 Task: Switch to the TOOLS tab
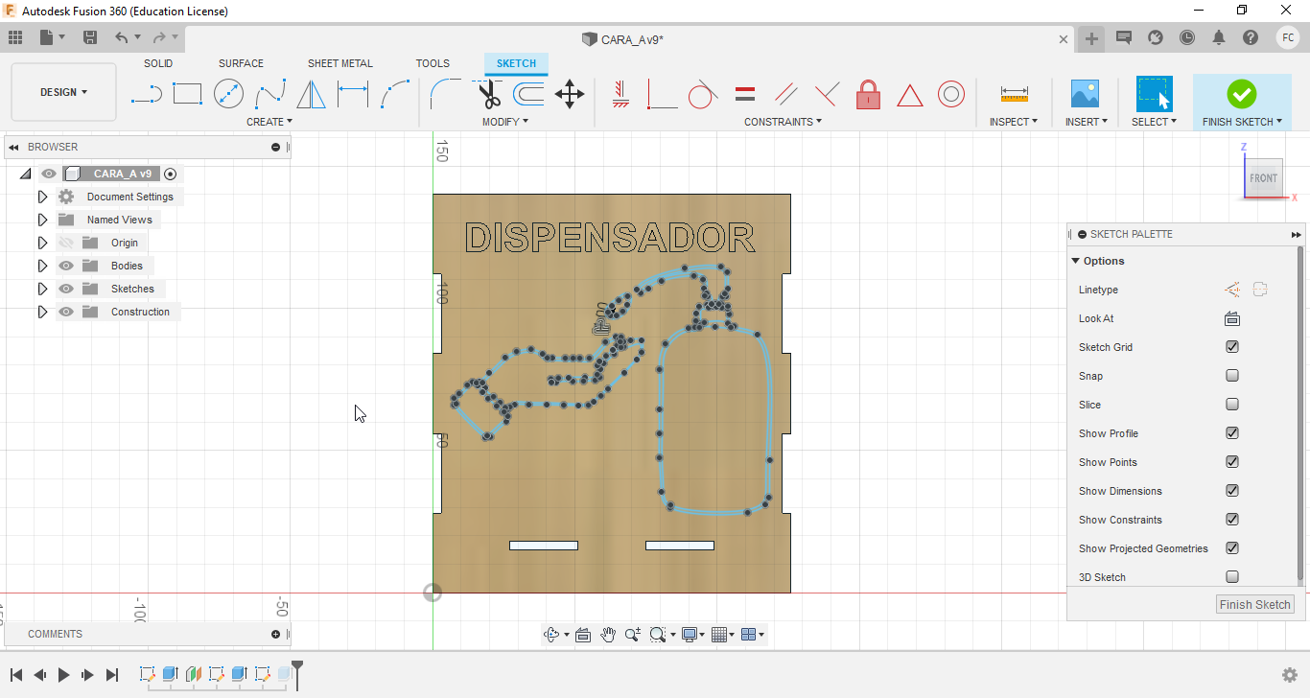click(433, 63)
